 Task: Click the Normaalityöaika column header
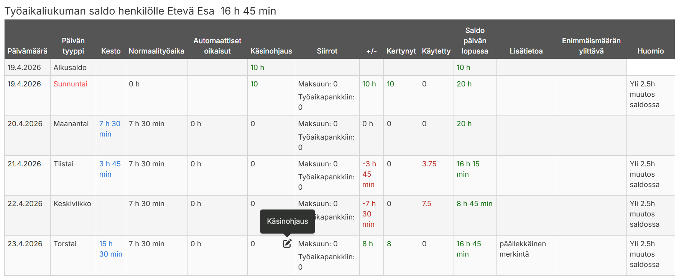click(x=156, y=51)
